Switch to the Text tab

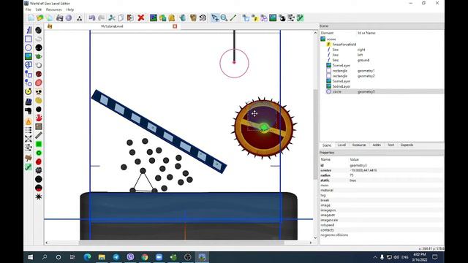tap(390, 145)
